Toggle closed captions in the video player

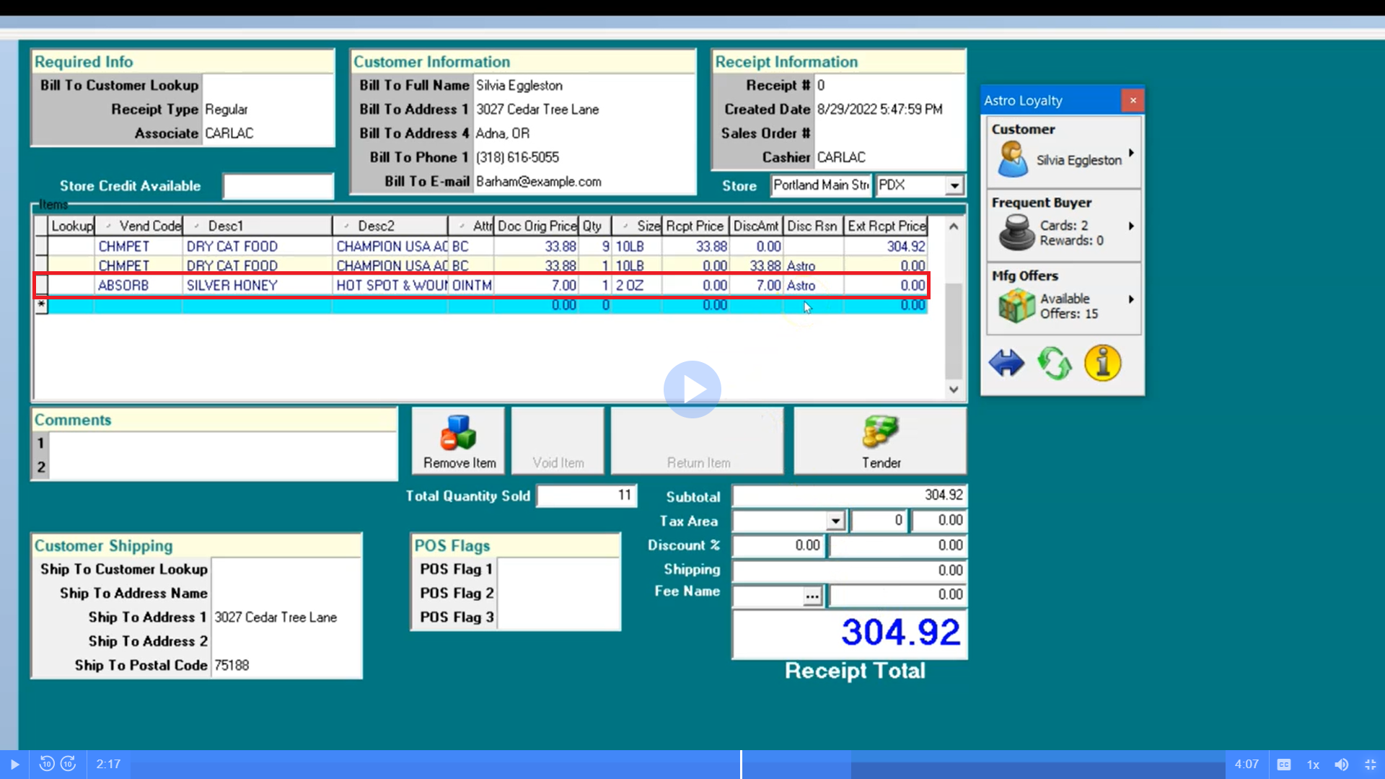[1284, 765]
